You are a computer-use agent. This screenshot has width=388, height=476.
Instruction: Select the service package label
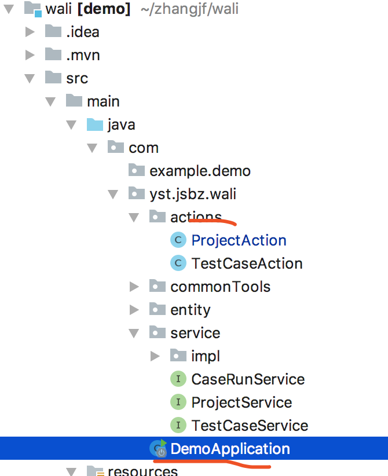tap(195, 333)
